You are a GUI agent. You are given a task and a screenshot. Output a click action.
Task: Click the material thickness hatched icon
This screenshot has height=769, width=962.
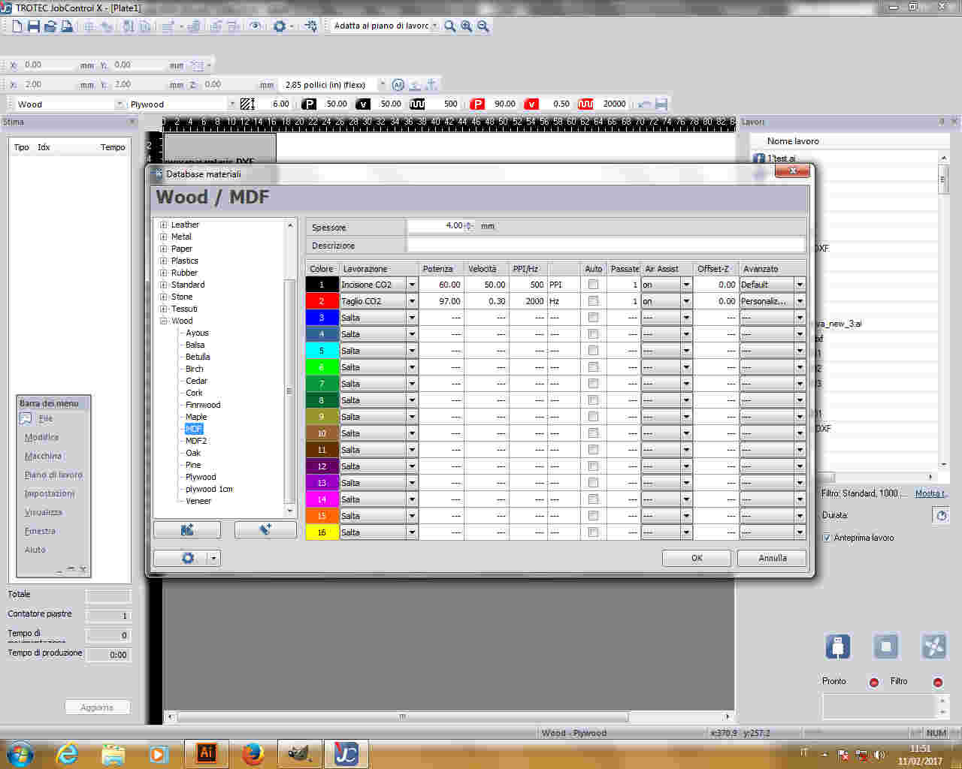[247, 104]
